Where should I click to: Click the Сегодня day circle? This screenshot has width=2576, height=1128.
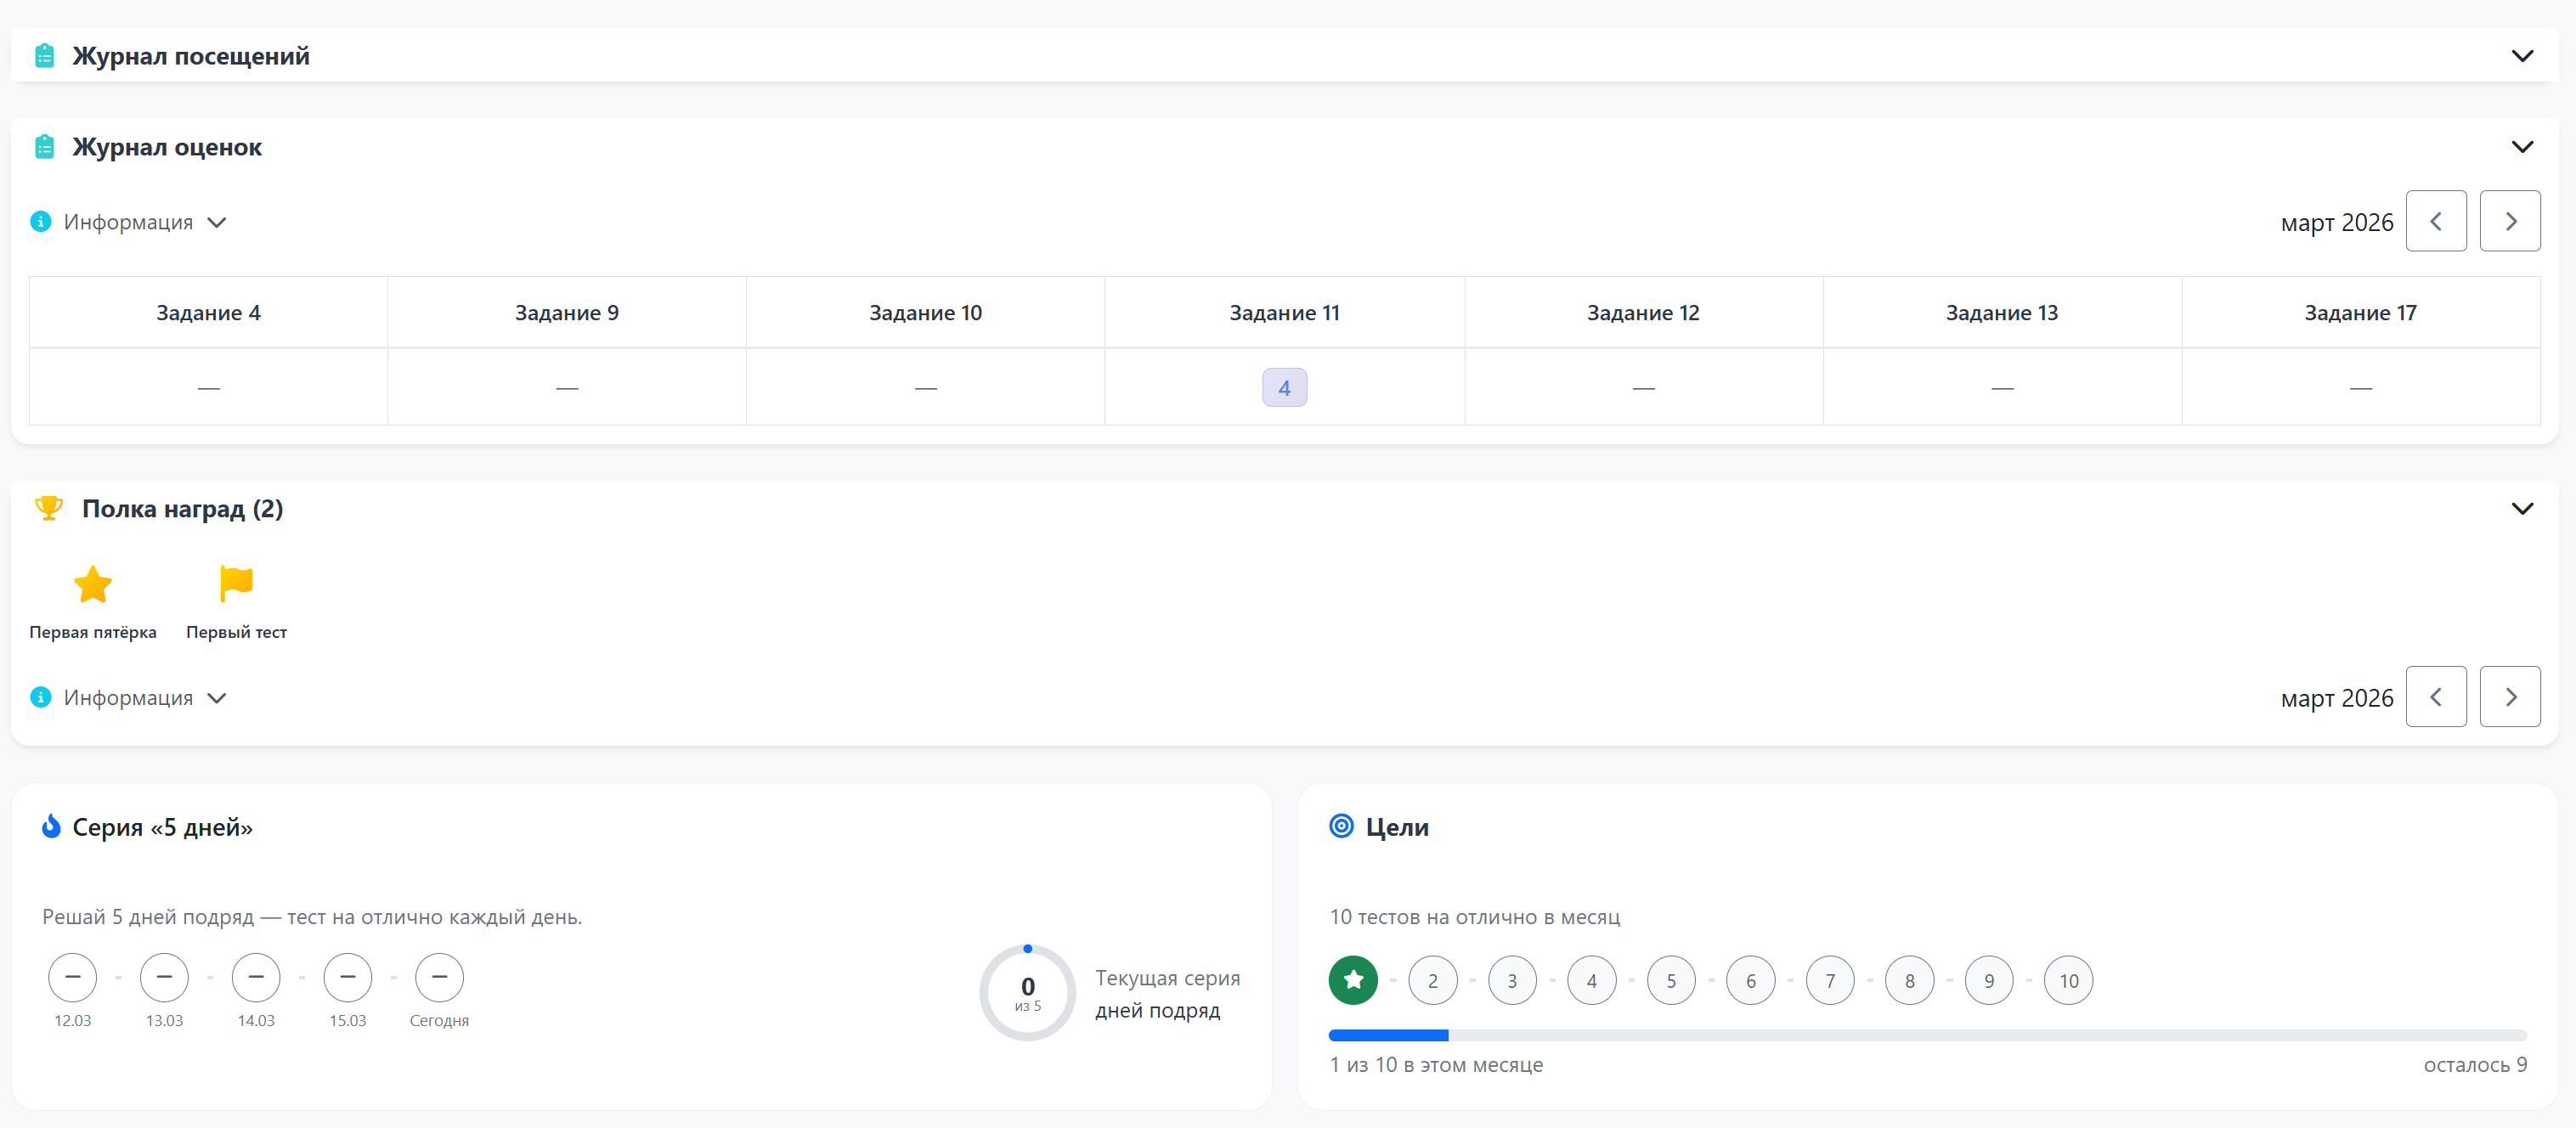tap(440, 977)
